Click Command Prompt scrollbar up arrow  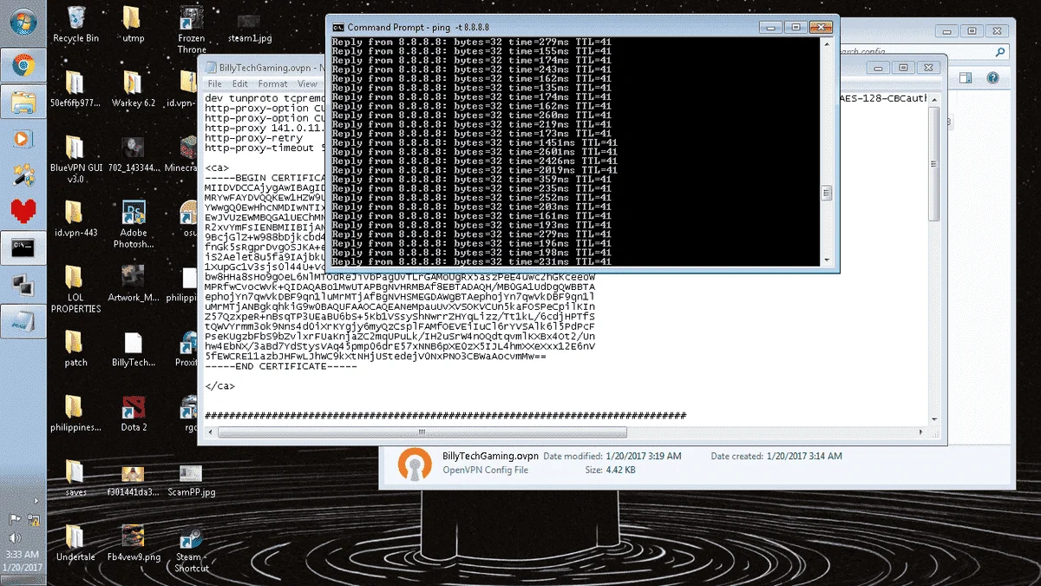pyautogui.click(x=827, y=43)
